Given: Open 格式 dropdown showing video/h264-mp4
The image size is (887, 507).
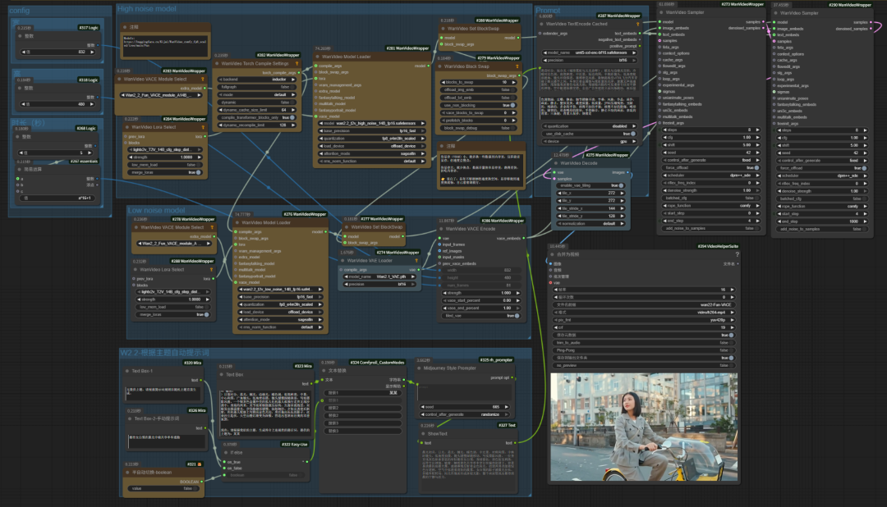Looking at the screenshot, I should tap(643, 312).
